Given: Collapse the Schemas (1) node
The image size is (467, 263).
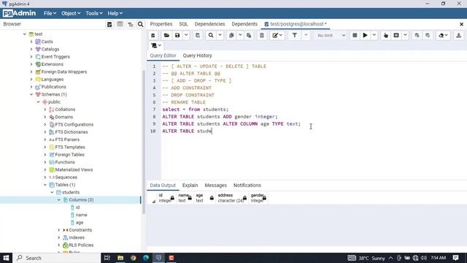Looking at the screenshot, I should tap(31, 94).
